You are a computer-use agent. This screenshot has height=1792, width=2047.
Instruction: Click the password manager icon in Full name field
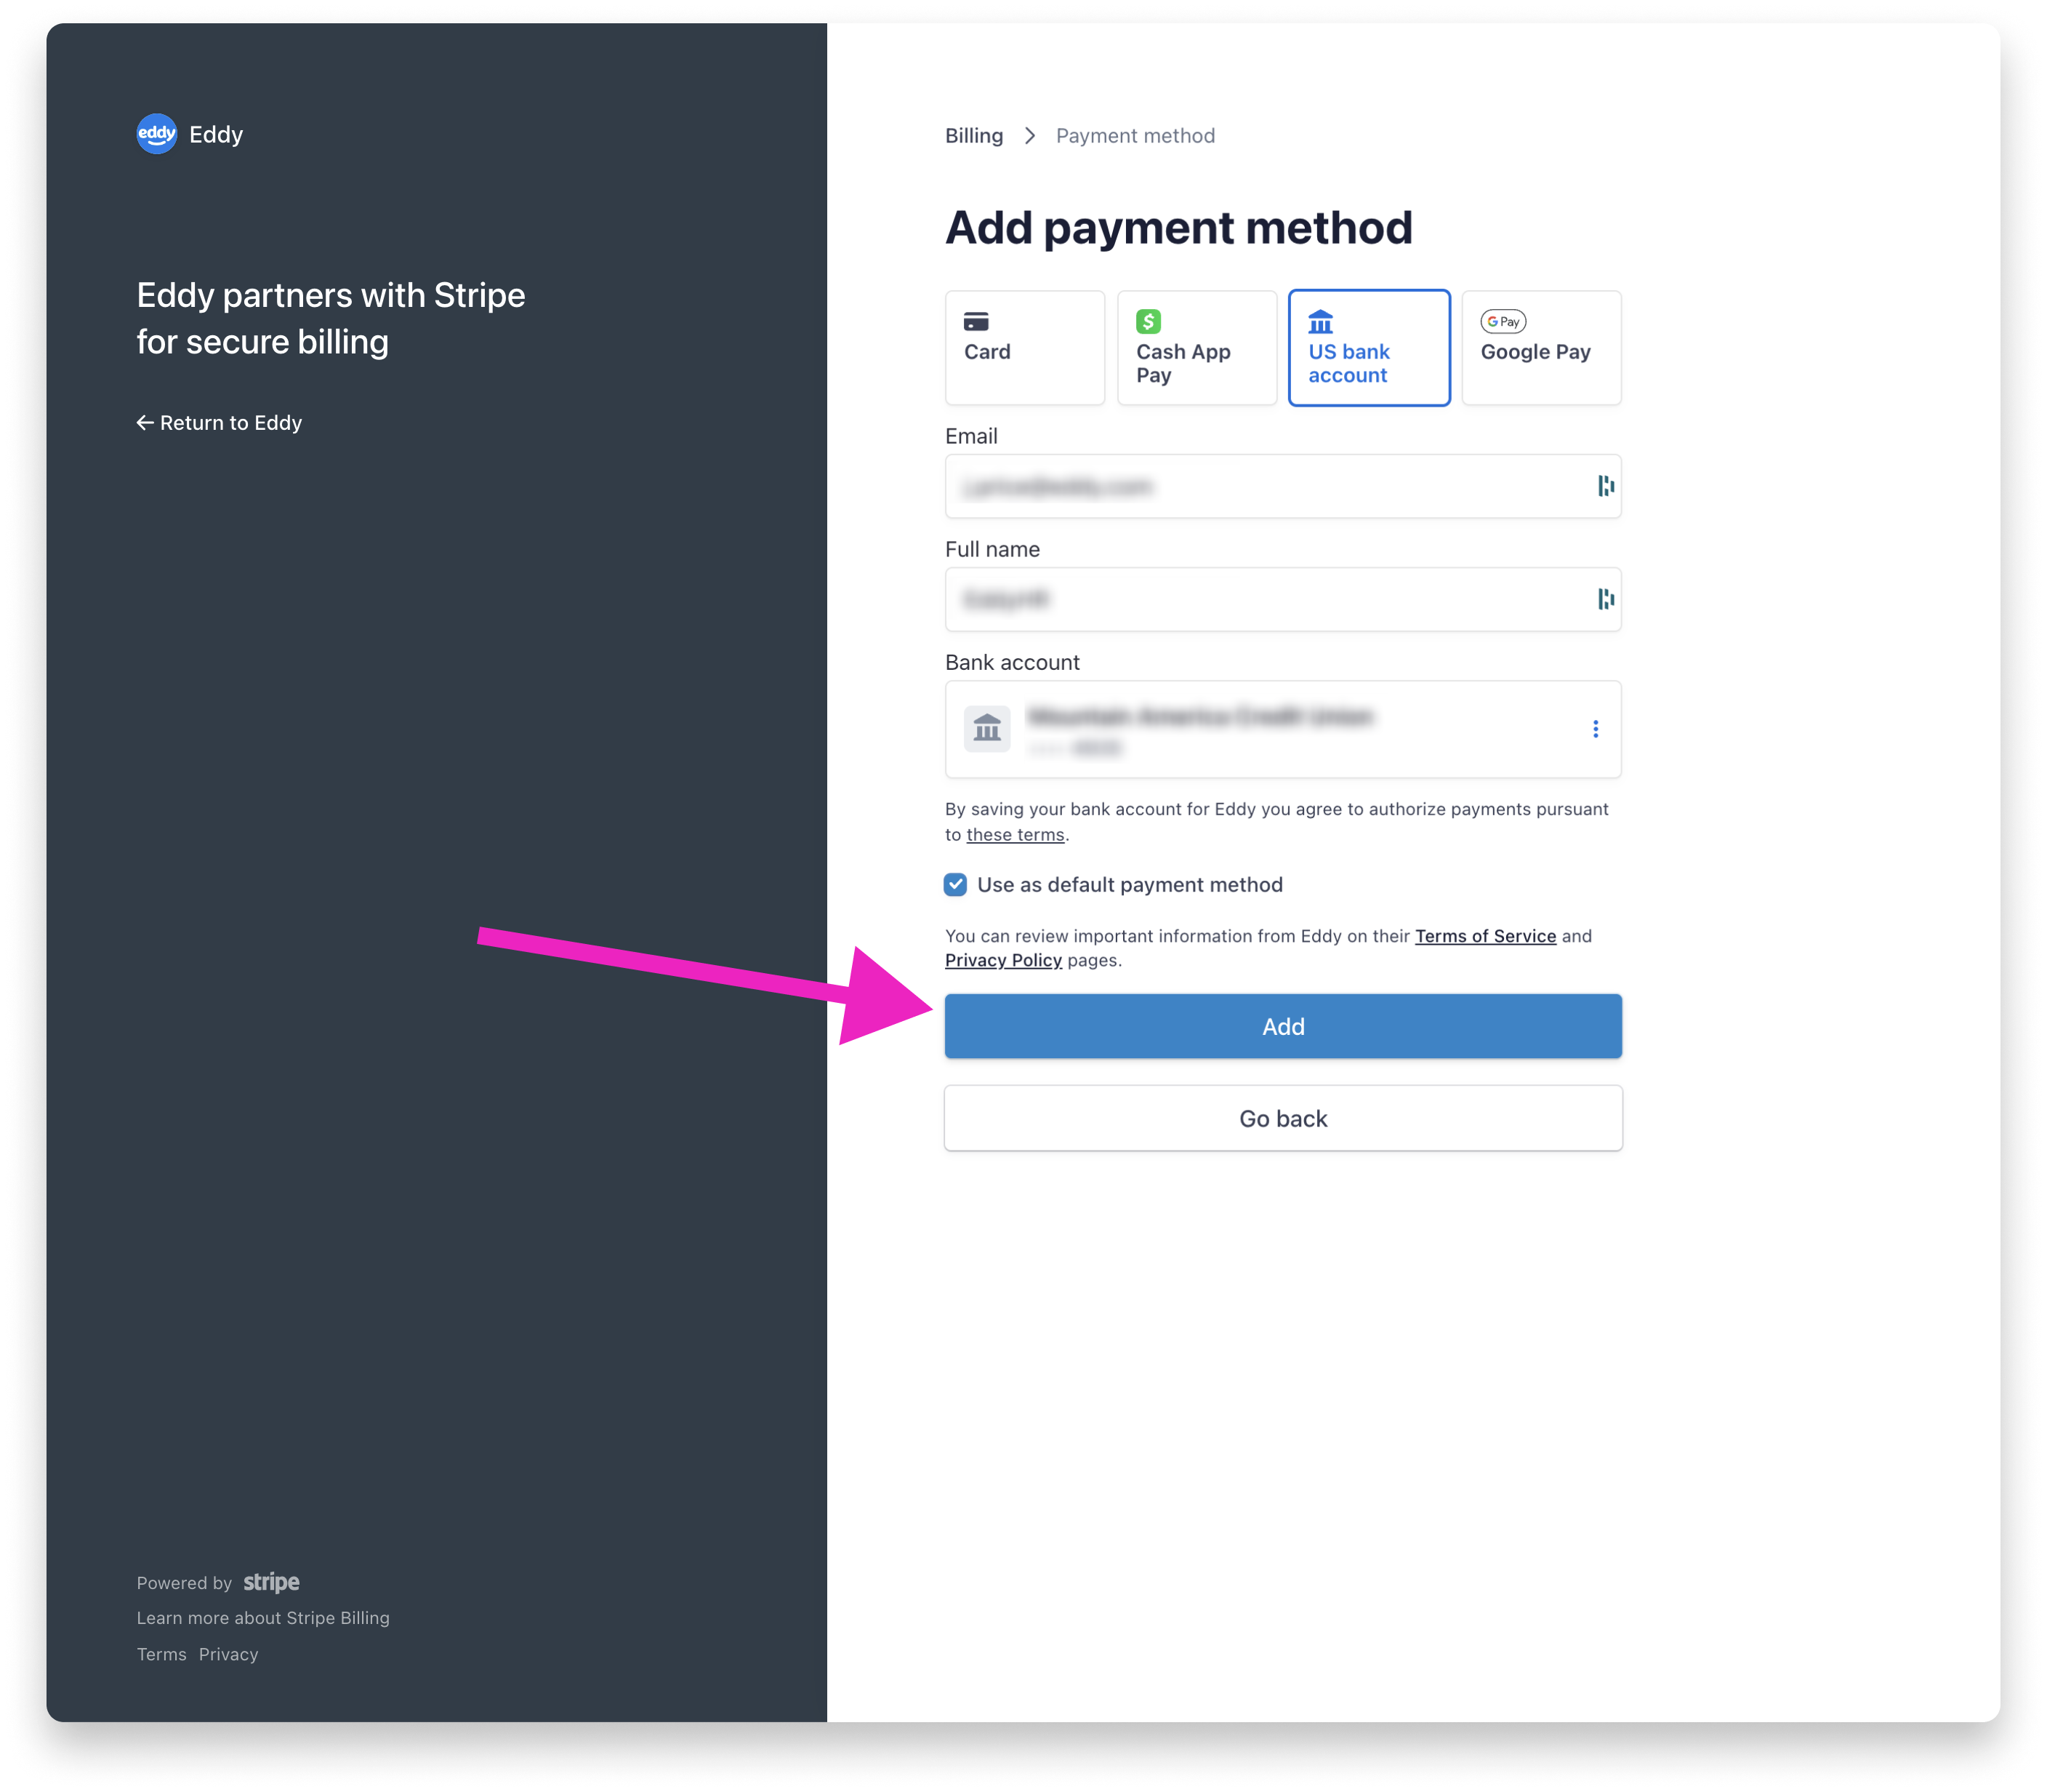coord(1605,599)
